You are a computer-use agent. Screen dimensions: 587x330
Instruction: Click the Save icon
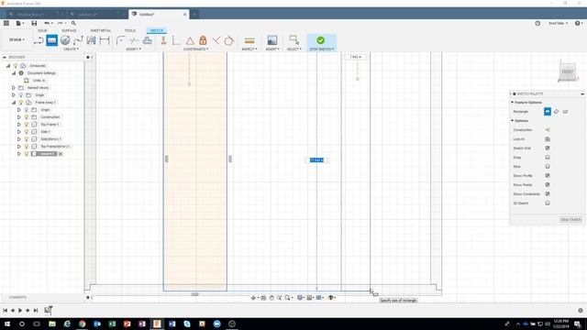(x=34, y=23)
